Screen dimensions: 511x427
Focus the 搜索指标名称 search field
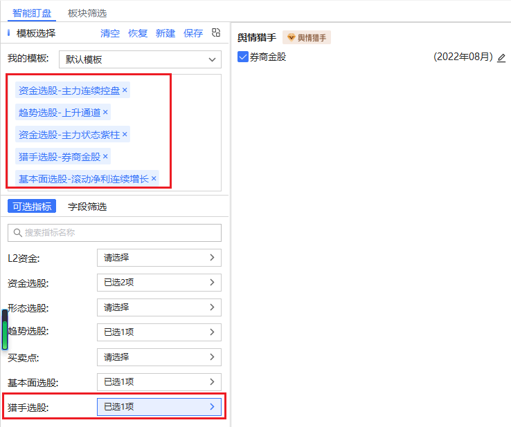[x=114, y=233]
